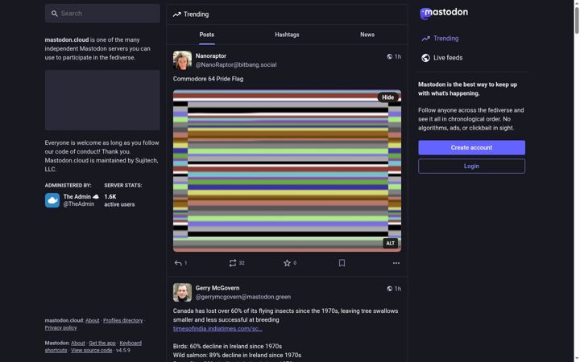
Task: Click the bold 'mastodon.cloud' server name text
Action: click(x=67, y=40)
